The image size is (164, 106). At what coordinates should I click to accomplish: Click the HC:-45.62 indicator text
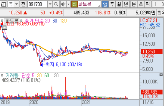[150, 25]
